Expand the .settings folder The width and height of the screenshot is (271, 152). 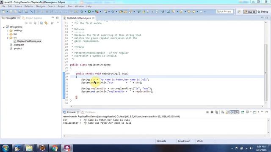click(x=8, y=30)
